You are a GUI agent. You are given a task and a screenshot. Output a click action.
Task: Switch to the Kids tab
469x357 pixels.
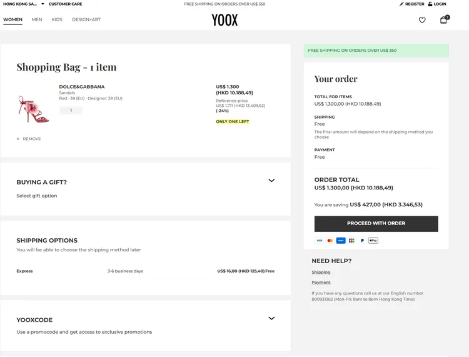tap(57, 19)
